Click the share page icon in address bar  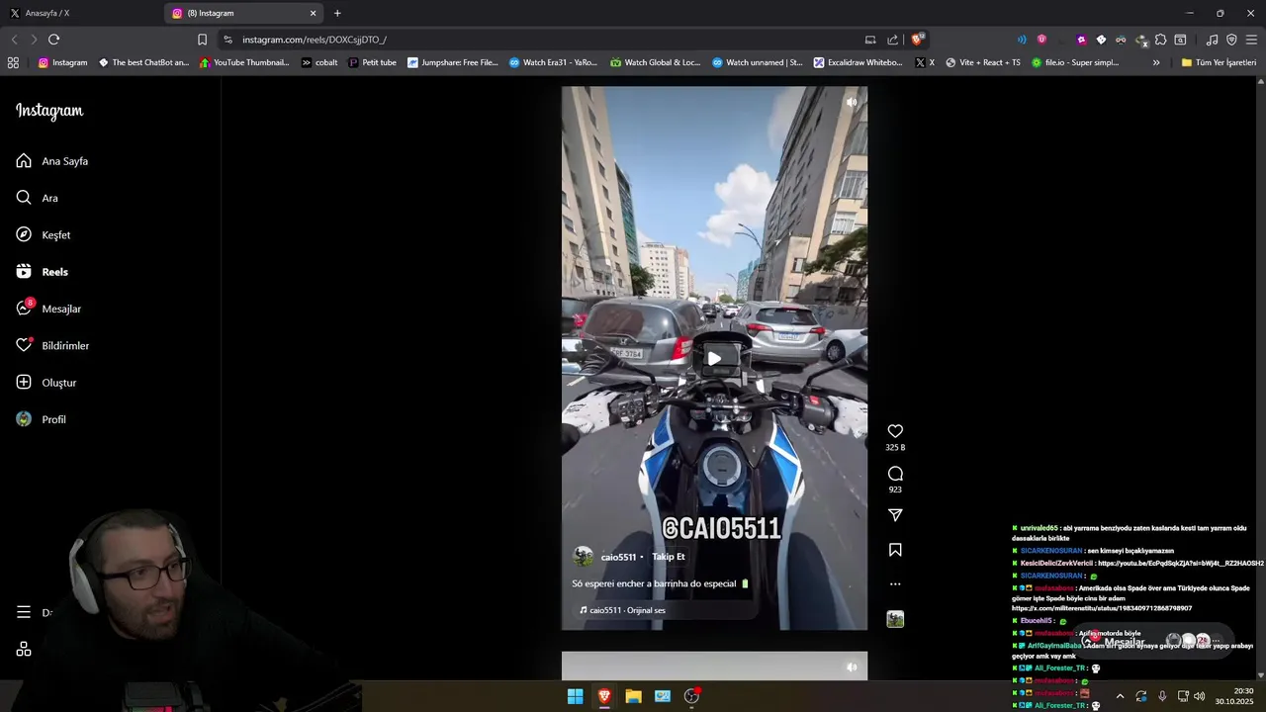893,40
